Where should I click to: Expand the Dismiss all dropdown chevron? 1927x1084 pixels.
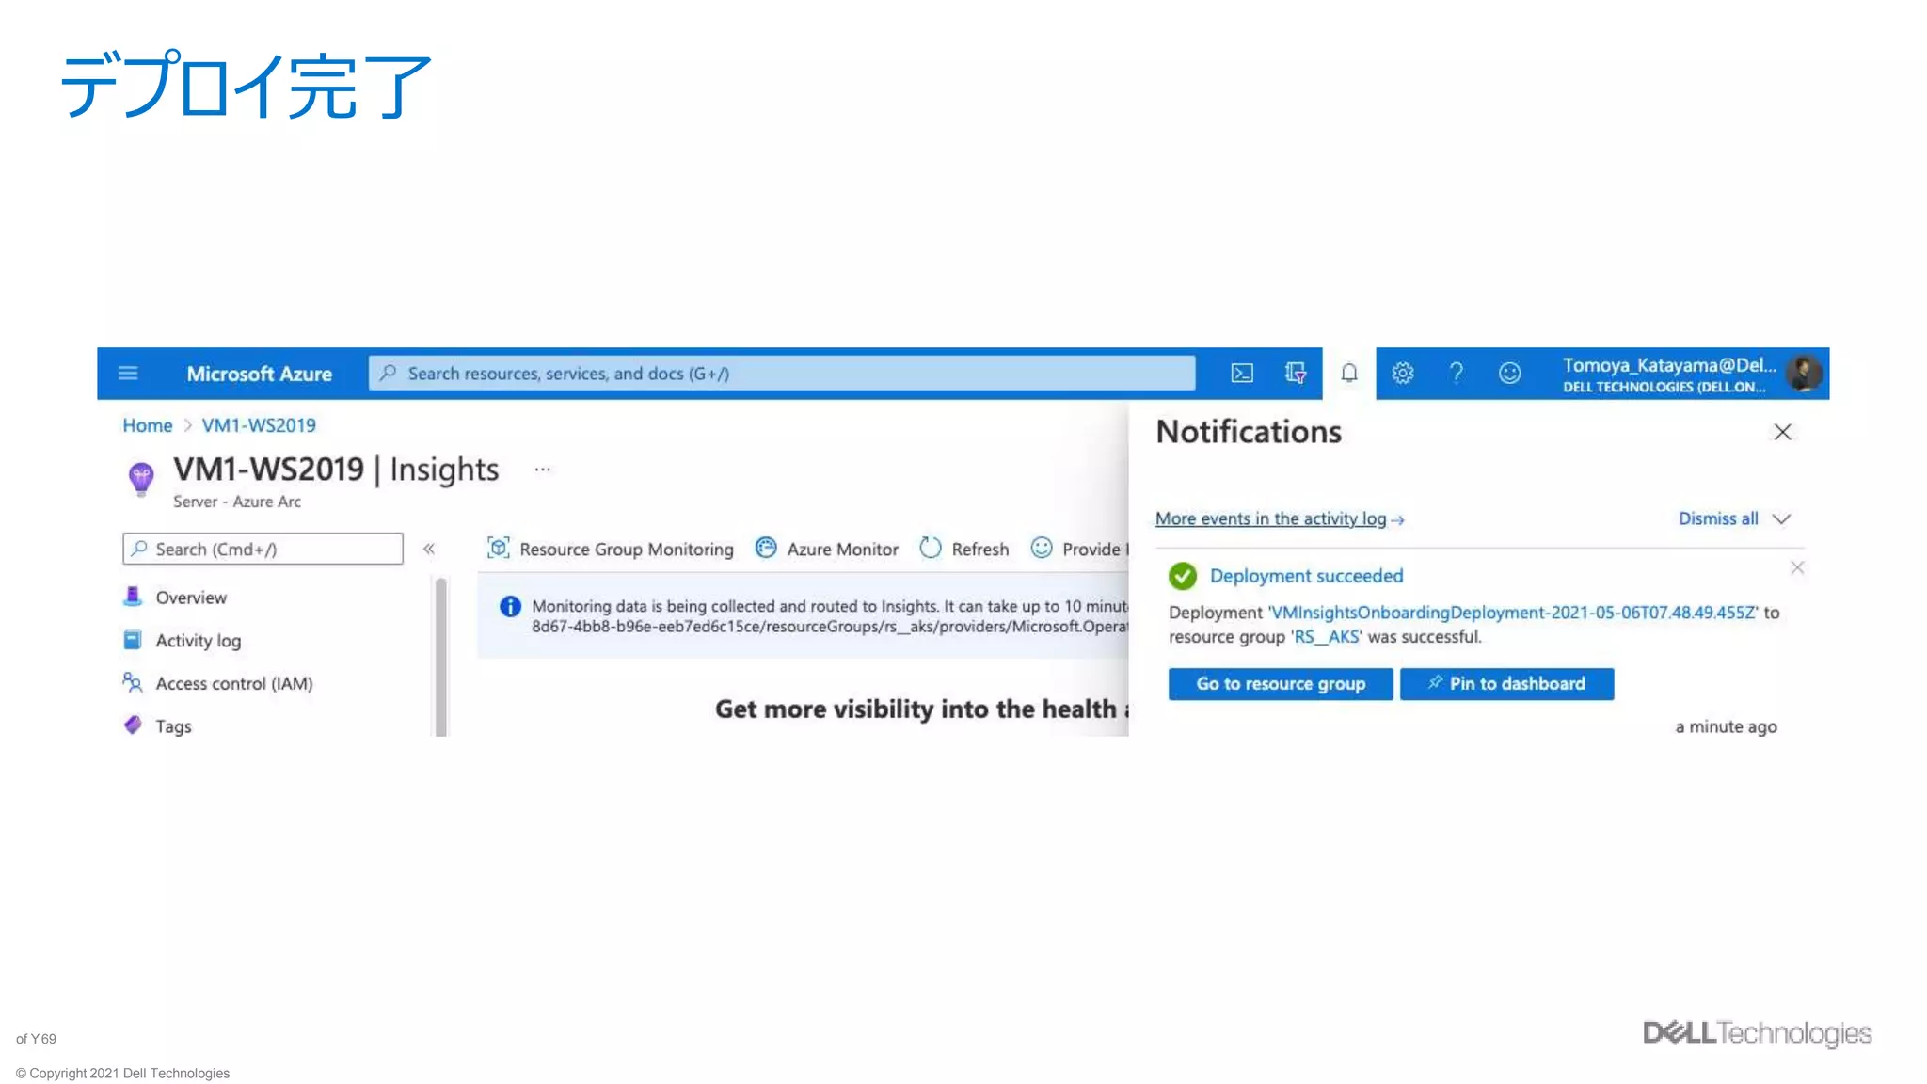pos(1781,519)
